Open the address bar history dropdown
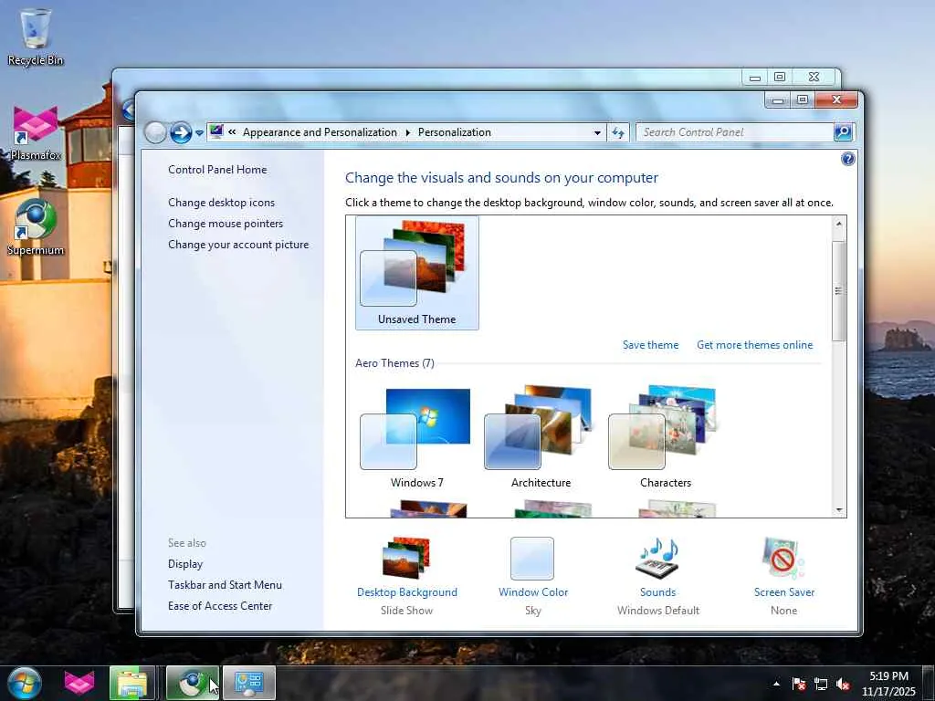This screenshot has width=935, height=701. [x=597, y=133]
